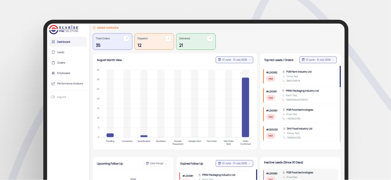
Task: Open Expired Follow Up date range dropdown
Action: tap(234, 163)
